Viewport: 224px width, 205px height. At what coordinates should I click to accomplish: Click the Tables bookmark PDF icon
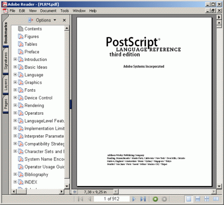click(20, 44)
